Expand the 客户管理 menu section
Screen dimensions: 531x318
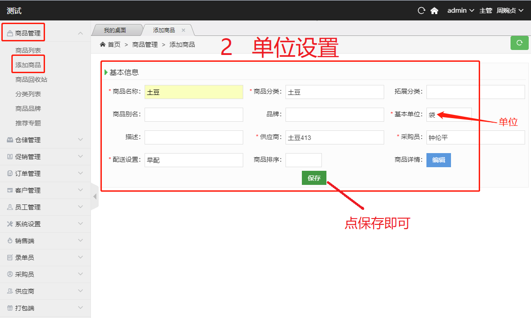click(80, 190)
